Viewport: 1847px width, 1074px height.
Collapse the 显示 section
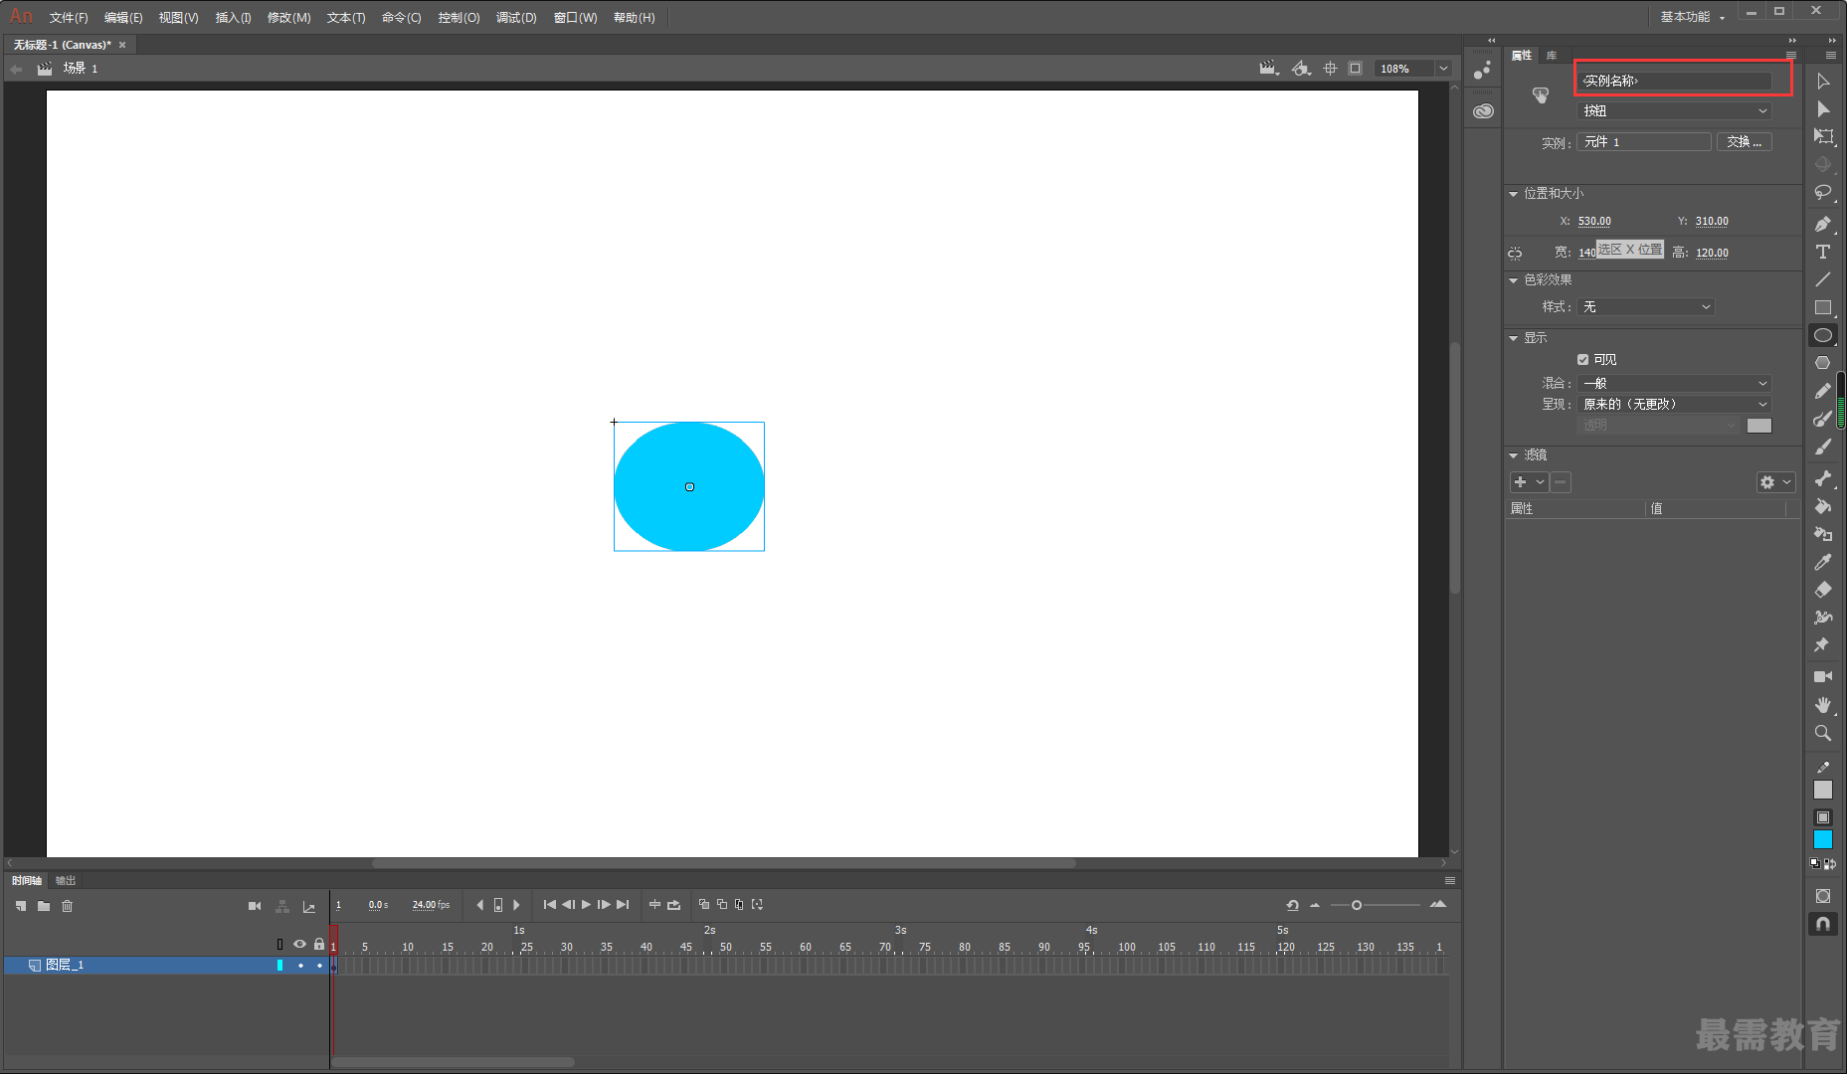(x=1514, y=338)
